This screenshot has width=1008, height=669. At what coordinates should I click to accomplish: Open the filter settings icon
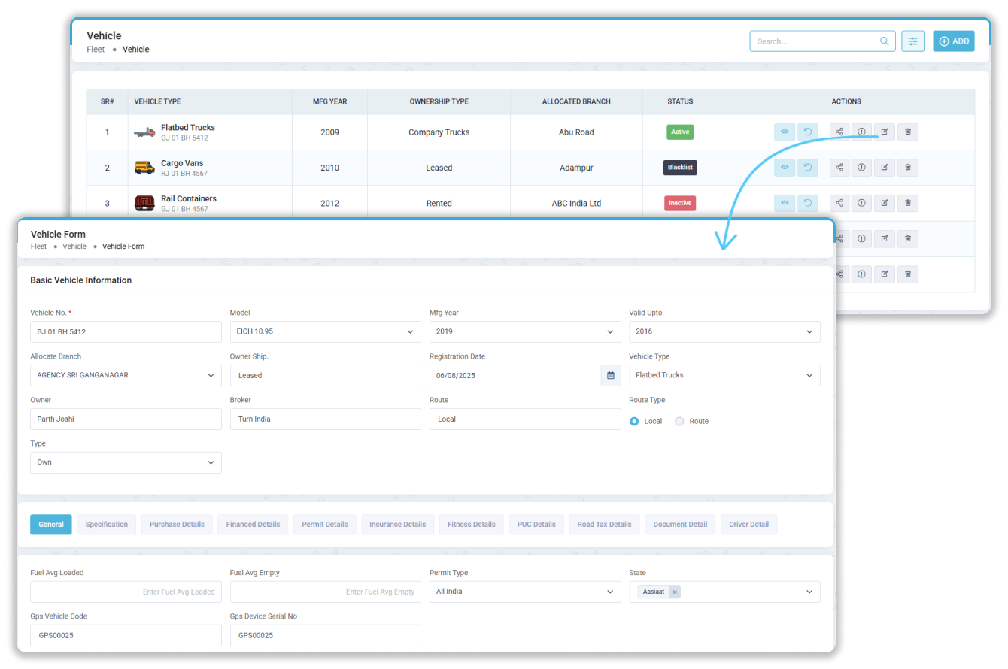tap(912, 41)
